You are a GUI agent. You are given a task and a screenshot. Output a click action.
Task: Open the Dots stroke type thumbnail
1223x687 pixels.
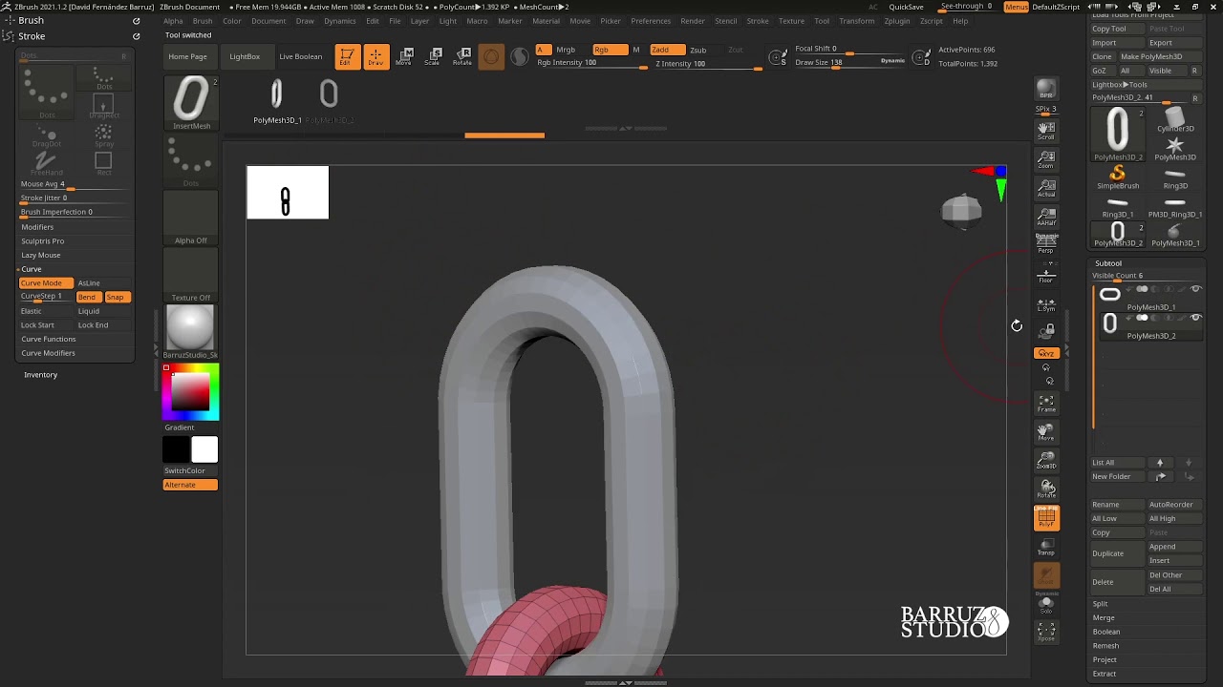click(x=191, y=160)
